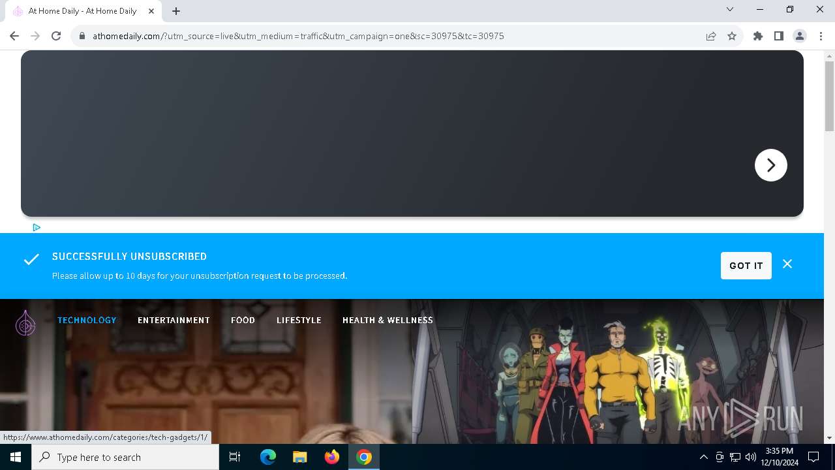Viewport: 835px width, 470px height.
Task: Open the TECHNOLOGY category
Action: [x=87, y=320]
